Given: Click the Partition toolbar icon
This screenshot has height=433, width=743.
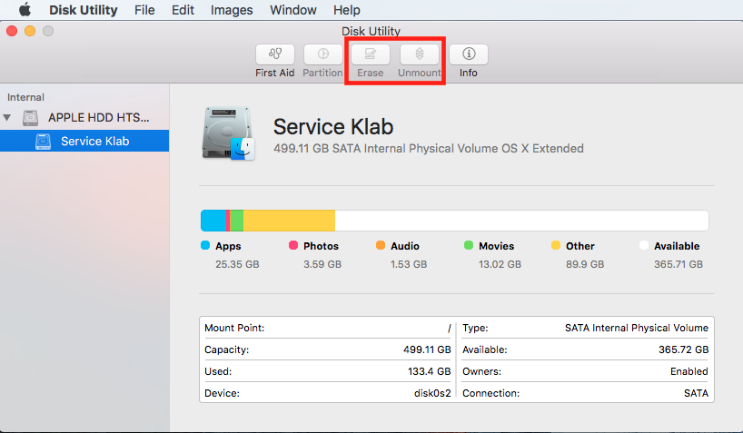Looking at the screenshot, I should 322,54.
